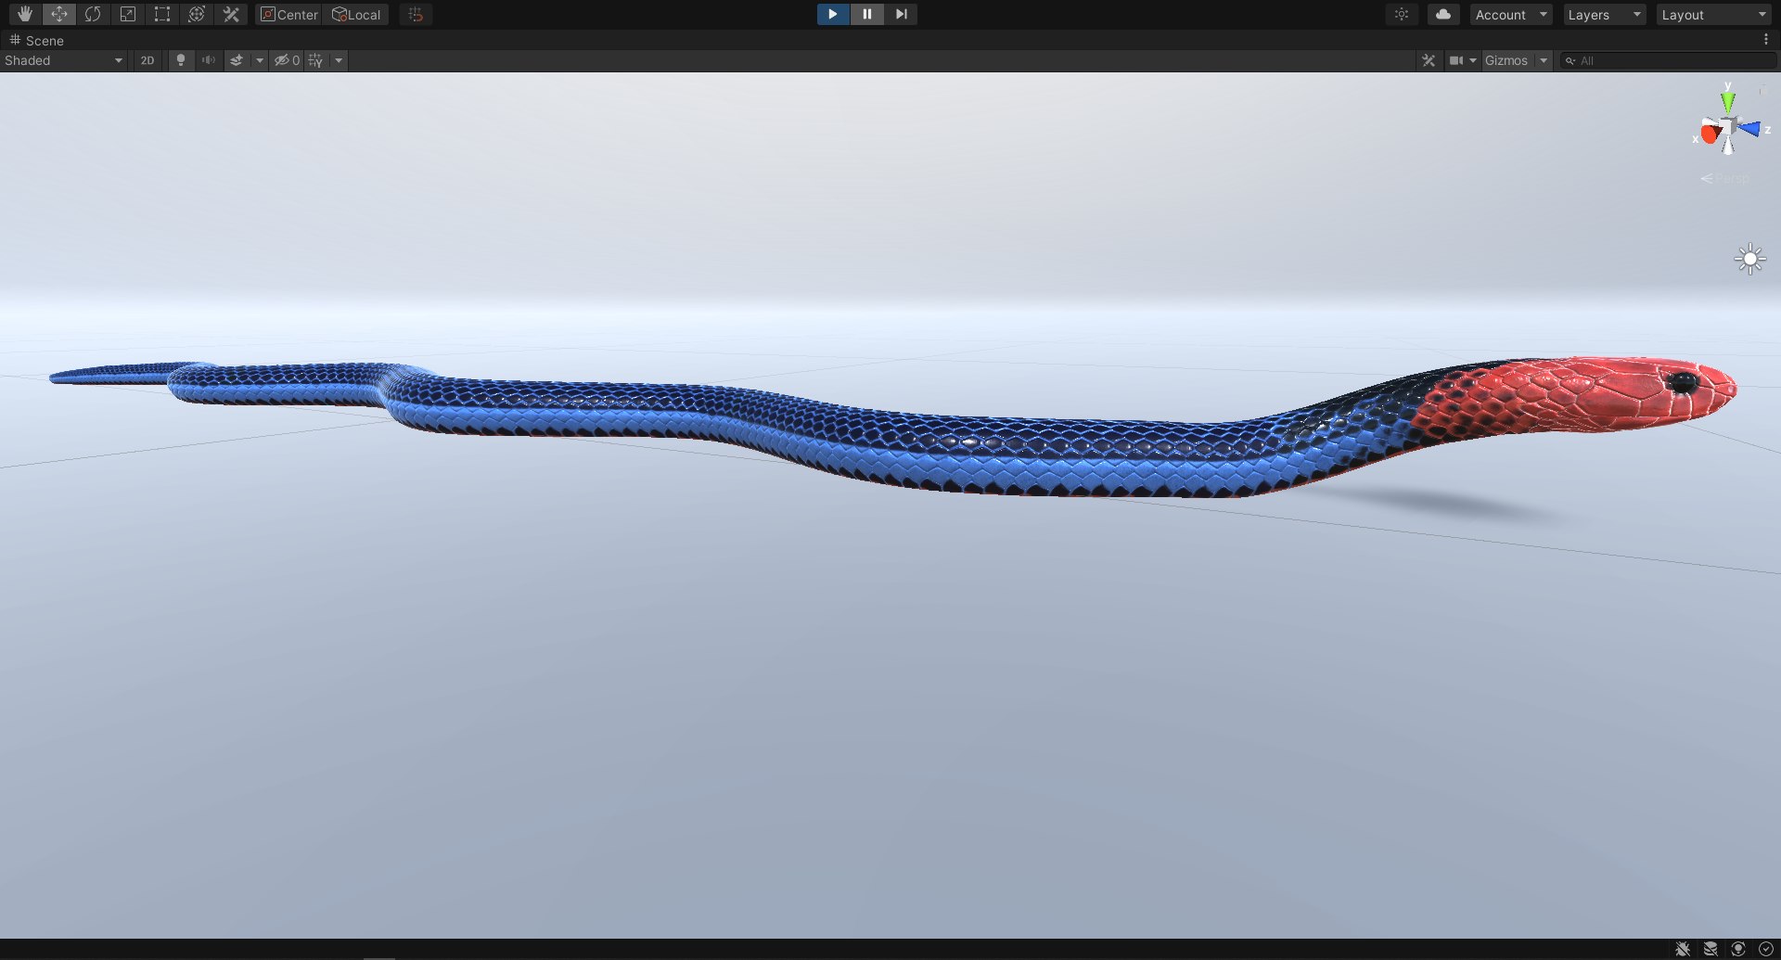This screenshot has width=1781, height=960.
Task: Select the Scale tool
Action: 127,14
